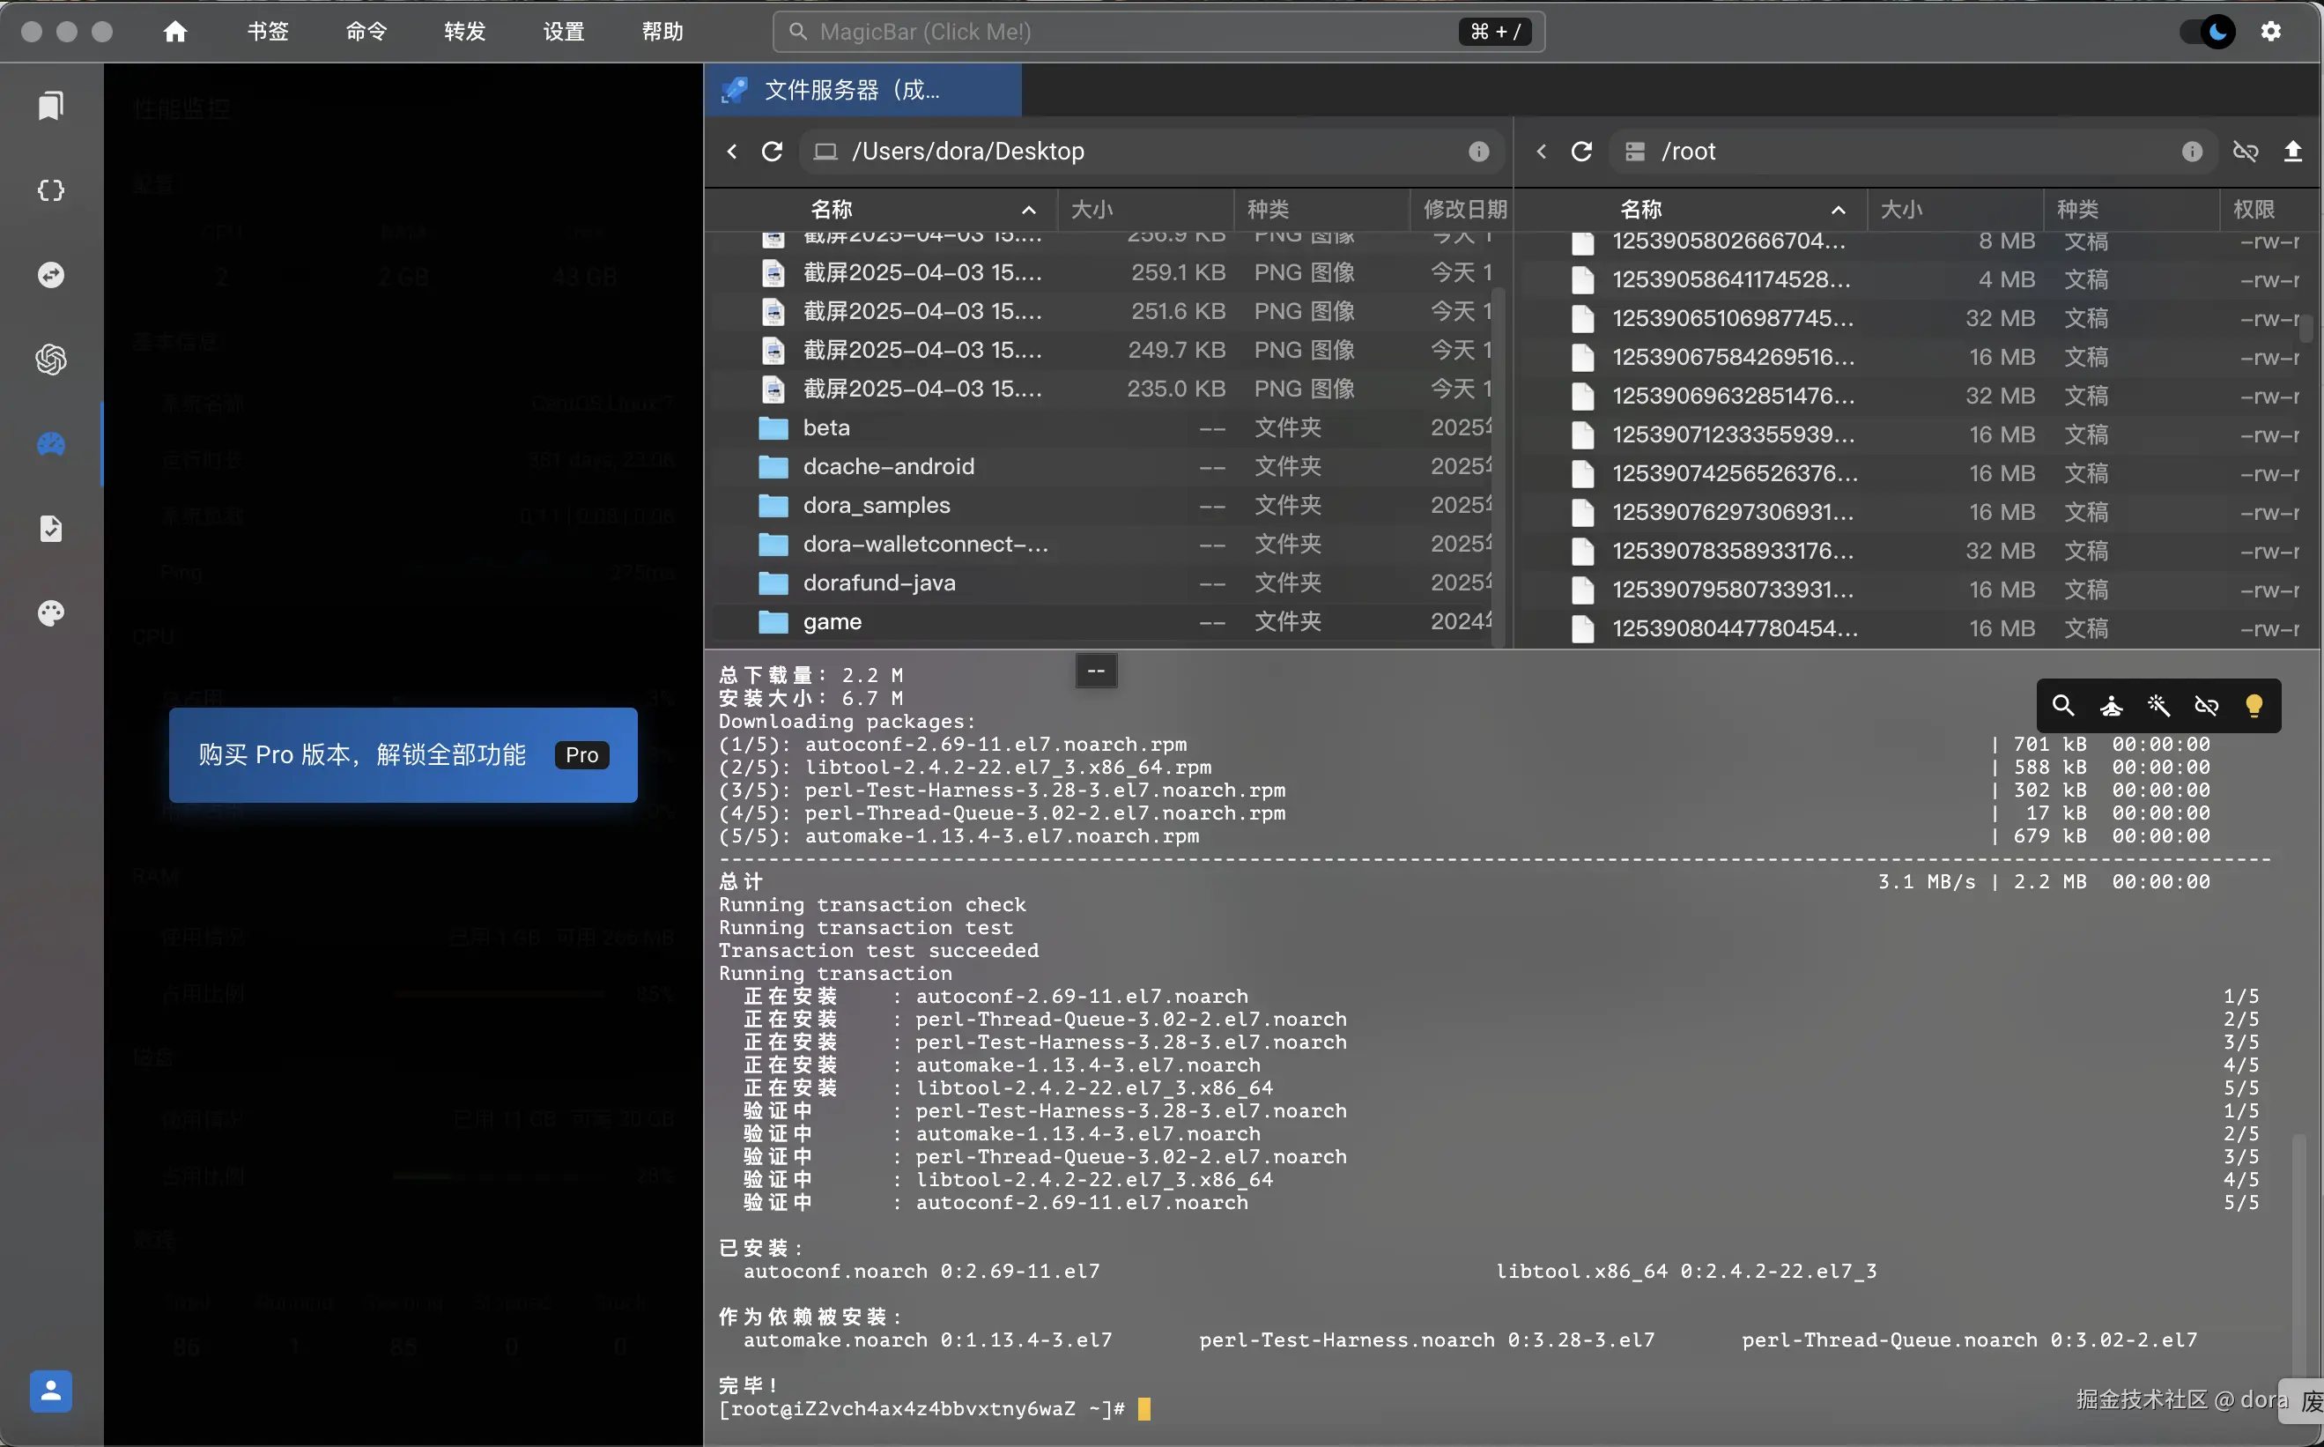Open the performance monitor gauge icon
The height and width of the screenshot is (1447, 2324).
coord(51,444)
